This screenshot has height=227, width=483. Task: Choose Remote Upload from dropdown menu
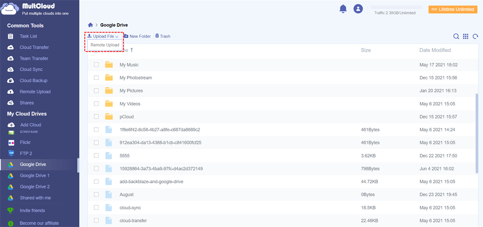coord(105,45)
